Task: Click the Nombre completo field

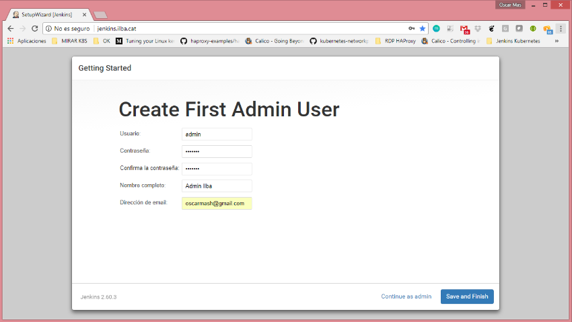Action: (x=217, y=186)
